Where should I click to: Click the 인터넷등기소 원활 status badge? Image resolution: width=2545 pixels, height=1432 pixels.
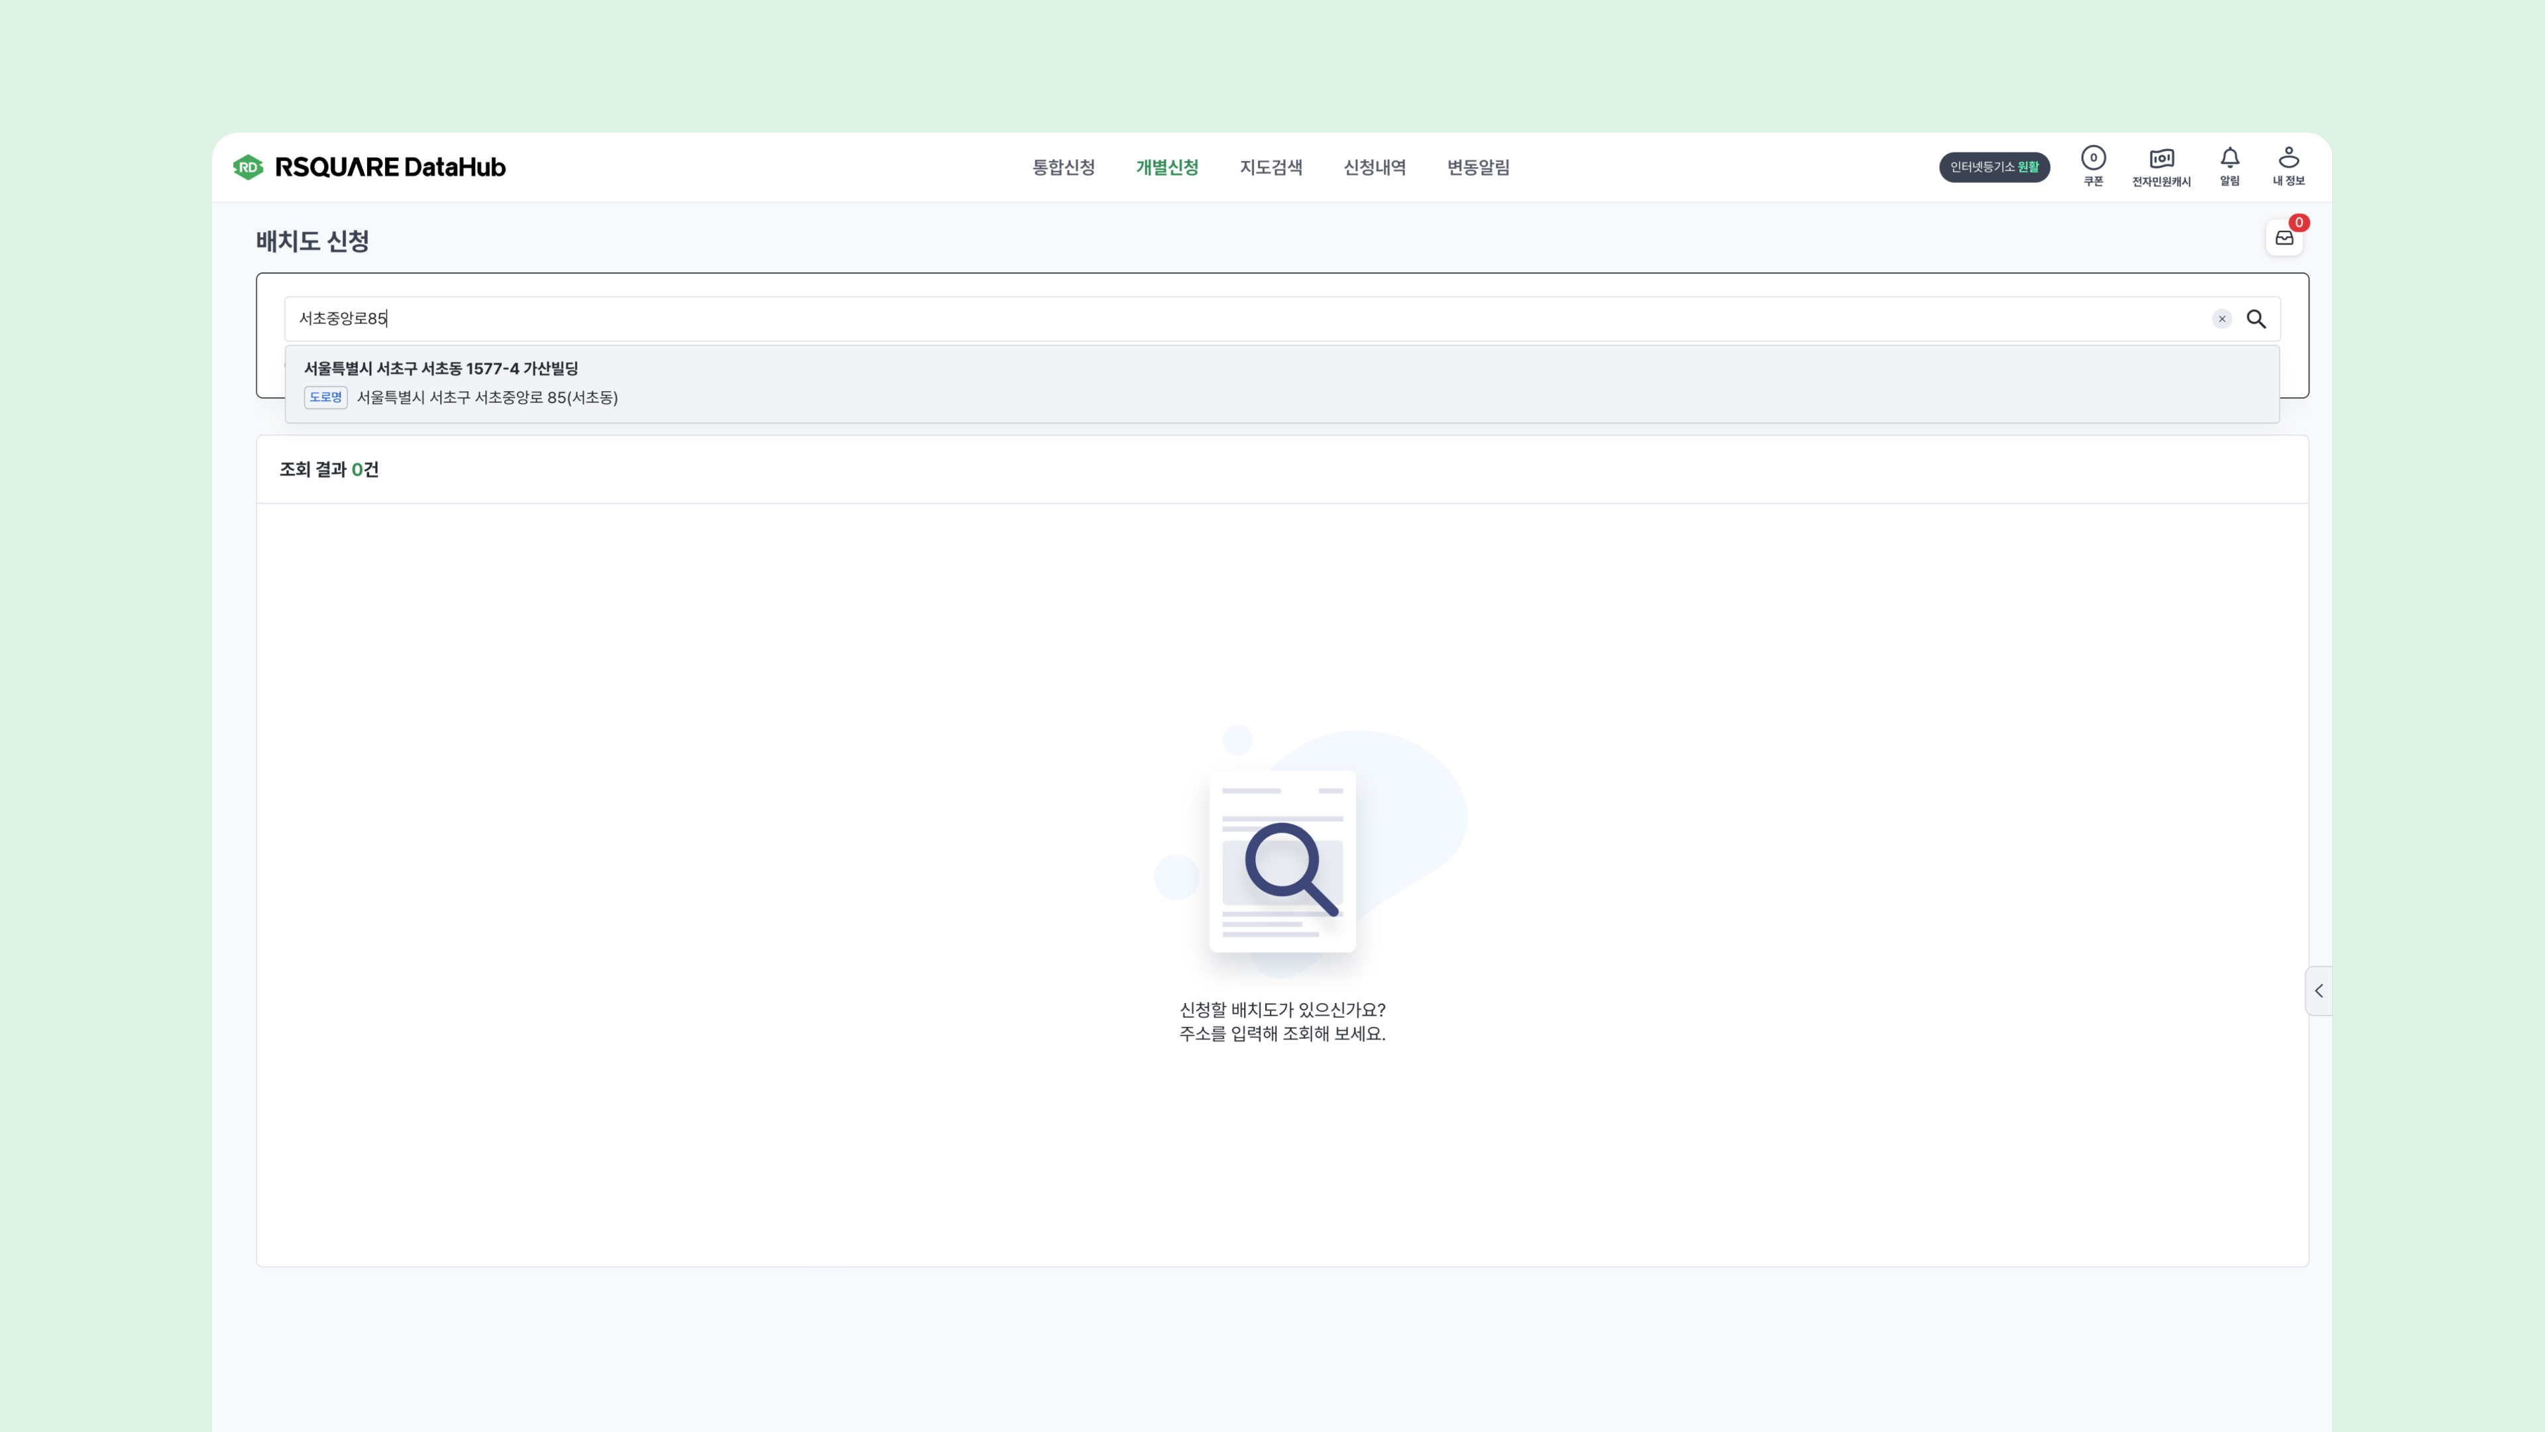click(x=1994, y=167)
